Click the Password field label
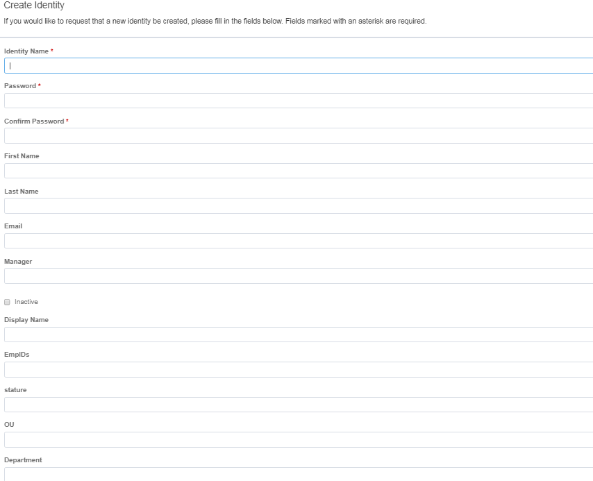Image resolution: width=593 pixels, height=481 pixels. [x=19, y=85]
